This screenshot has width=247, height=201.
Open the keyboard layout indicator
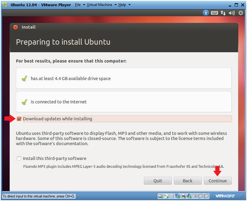[214, 13]
